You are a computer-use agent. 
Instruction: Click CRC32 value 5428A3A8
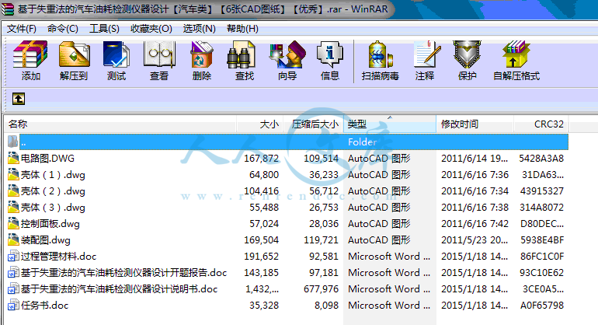541,158
